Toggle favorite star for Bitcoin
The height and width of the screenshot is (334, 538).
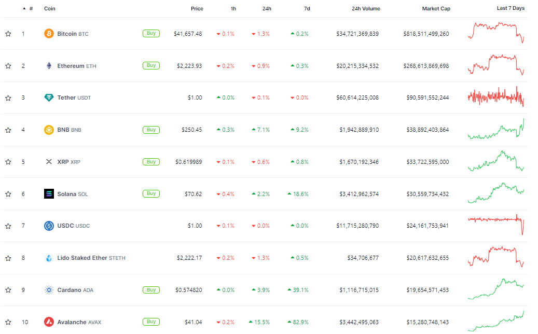(x=8, y=34)
